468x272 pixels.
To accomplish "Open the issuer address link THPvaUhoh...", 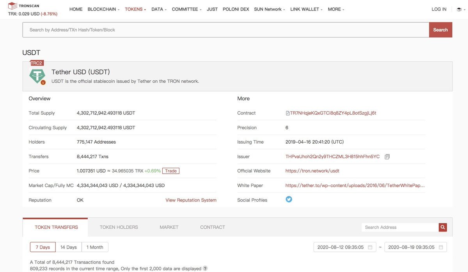I will [x=332, y=156].
